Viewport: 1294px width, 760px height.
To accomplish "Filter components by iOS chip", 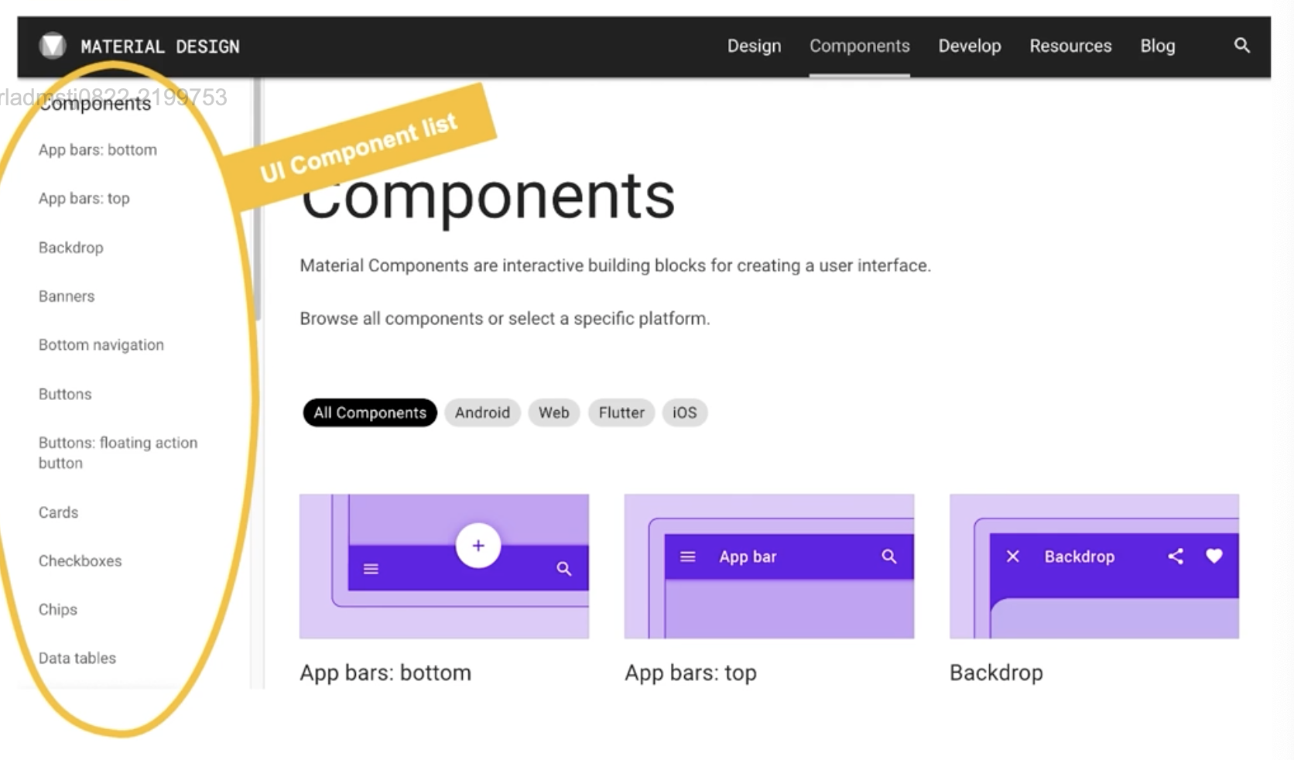I will click(684, 413).
